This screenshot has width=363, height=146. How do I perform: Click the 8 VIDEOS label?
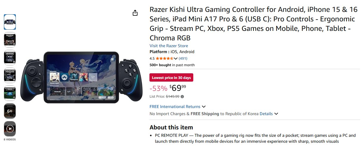10,139
